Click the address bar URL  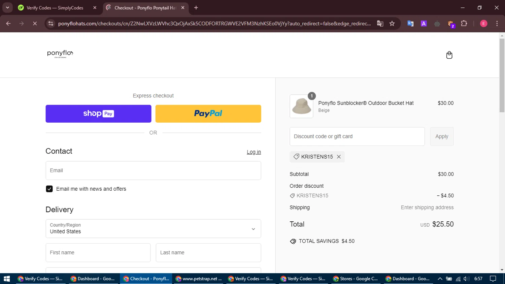[x=214, y=24]
